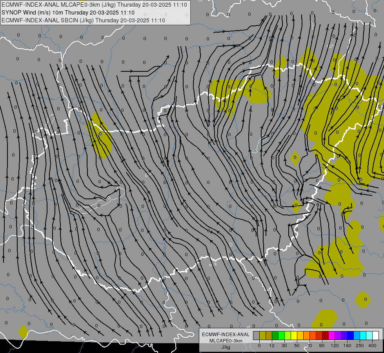The image size is (384, 353).
Task: Click the ECMWF-INDEX-ANAL MLCAPE0-3km title line
Action: pyautogui.click(x=94, y=5)
